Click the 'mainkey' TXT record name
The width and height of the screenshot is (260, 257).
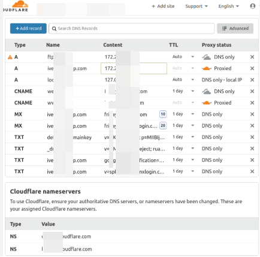(82, 137)
